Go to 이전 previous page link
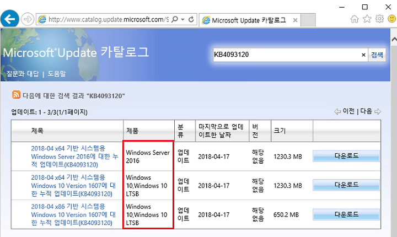 click(348, 111)
